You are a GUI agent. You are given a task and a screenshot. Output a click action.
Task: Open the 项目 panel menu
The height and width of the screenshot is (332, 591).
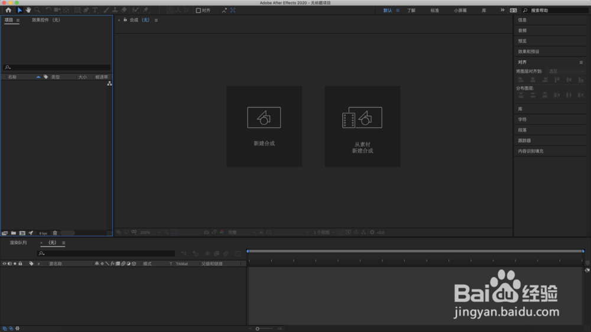[x=18, y=20]
